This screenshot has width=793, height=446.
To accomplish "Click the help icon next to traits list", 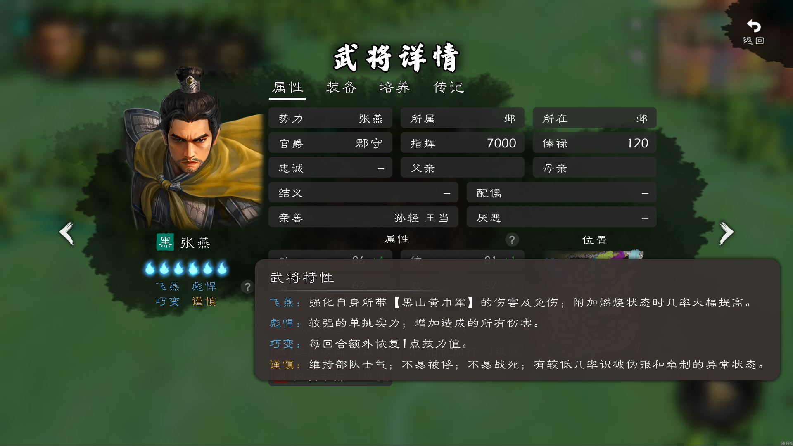I will click(x=247, y=287).
